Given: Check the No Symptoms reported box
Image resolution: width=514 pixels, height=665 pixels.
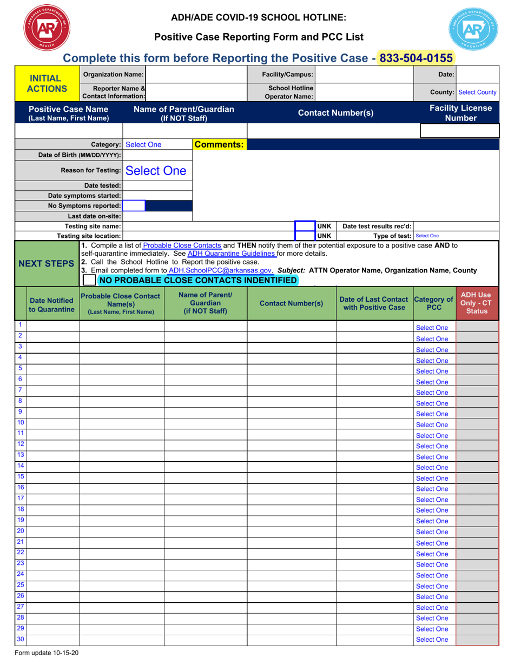Looking at the screenshot, I should 133,206.
